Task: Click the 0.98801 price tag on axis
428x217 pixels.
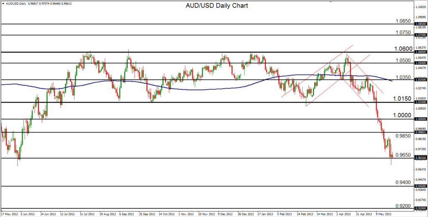Action: click(420, 132)
